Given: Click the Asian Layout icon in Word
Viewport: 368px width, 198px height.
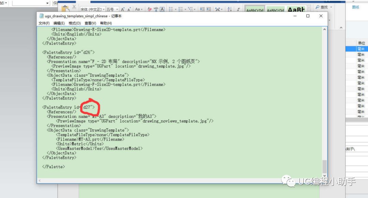Looking at the screenshot, I should point(217,10).
